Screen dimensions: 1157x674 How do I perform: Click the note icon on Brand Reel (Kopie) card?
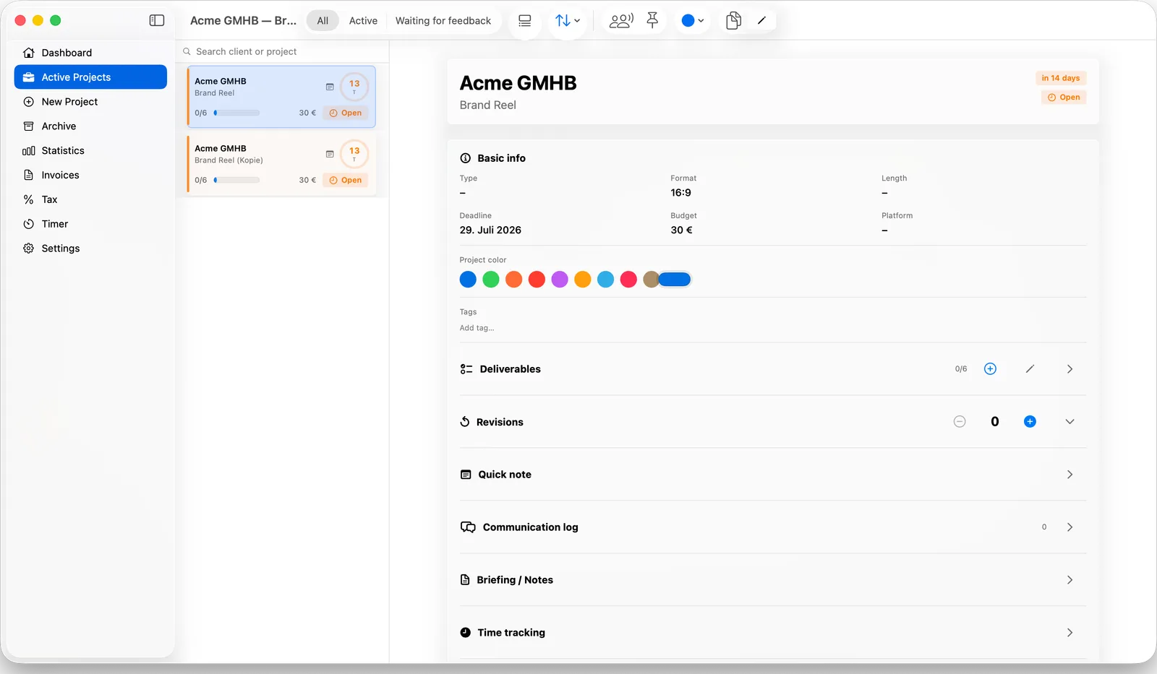pos(330,154)
